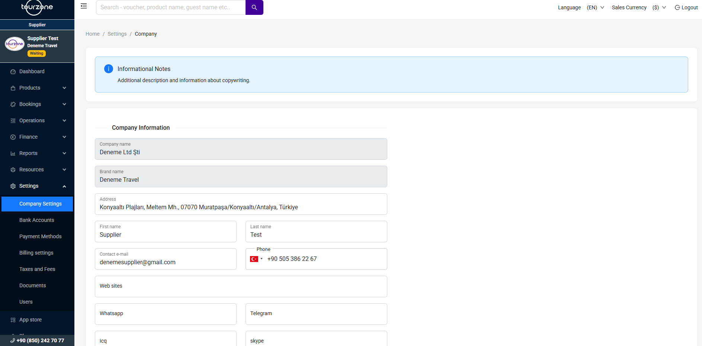Image resolution: width=702 pixels, height=346 pixels.
Task: Focus the top search input field
Action: [x=171, y=7]
